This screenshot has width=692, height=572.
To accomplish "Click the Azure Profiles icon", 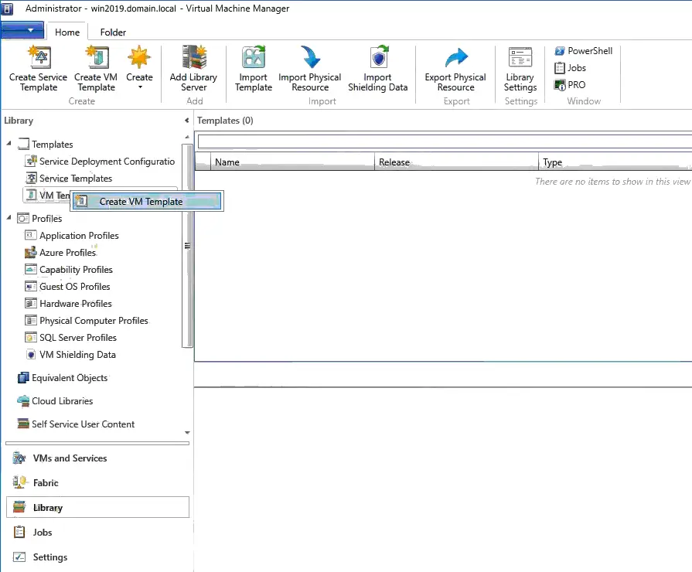I will click(31, 253).
